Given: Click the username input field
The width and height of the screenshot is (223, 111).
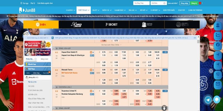Looking at the screenshot, I should click(x=141, y=3).
